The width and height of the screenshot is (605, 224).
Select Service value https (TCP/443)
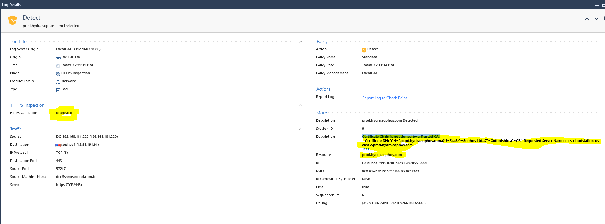[x=69, y=185]
